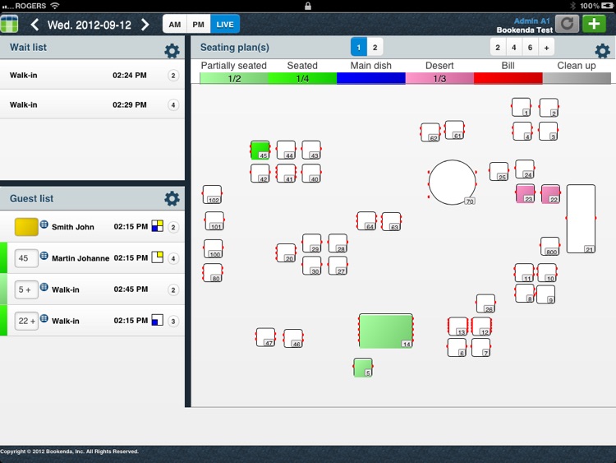Click status squares icon for Martin Johanne

[x=157, y=257]
